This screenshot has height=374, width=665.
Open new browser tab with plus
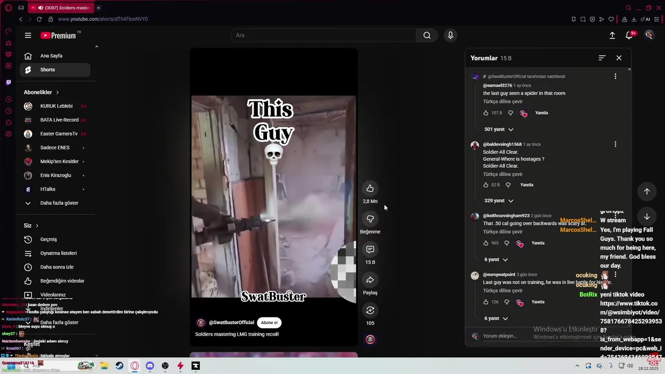(x=98, y=8)
